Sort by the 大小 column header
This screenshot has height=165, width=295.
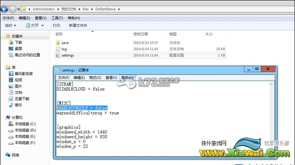(x=209, y=34)
